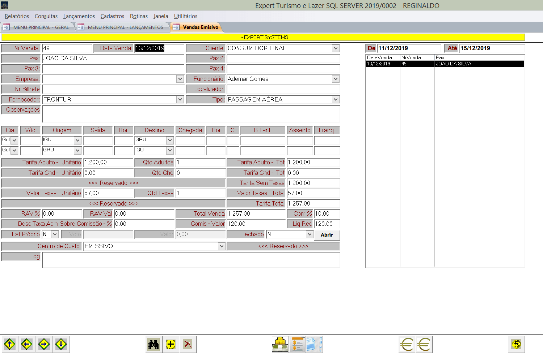
Task: Click the money stack icon
Action: coord(280,344)
